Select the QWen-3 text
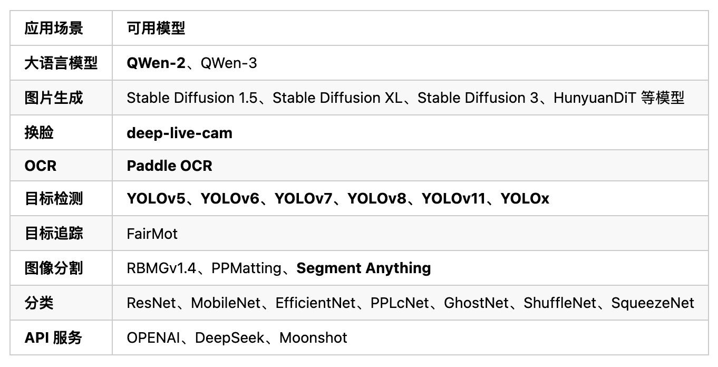718x367 pixels. click(229, 63)
